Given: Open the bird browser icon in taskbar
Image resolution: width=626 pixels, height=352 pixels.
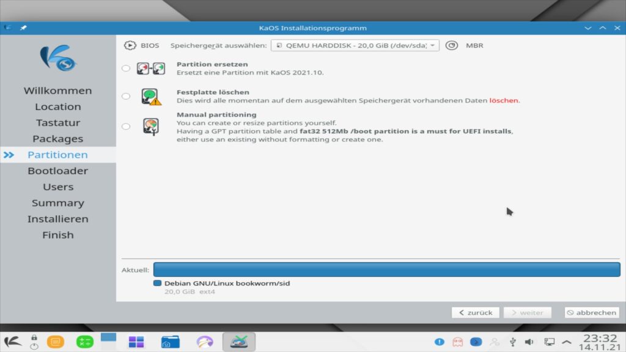Looking at the screenshot, I should coord(205,342).
